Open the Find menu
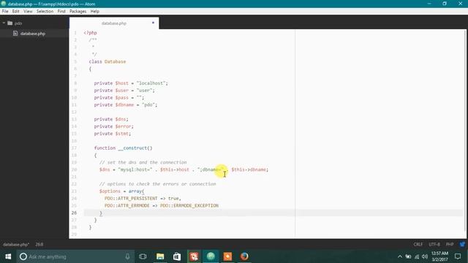 (x=61, y=12)
